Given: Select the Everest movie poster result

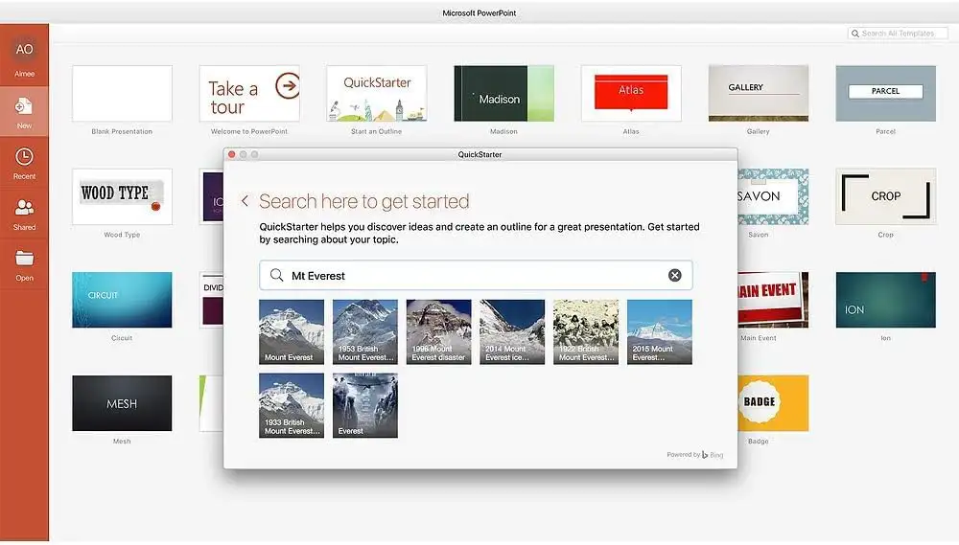Looking at the screenshot, I should point(364,405).
